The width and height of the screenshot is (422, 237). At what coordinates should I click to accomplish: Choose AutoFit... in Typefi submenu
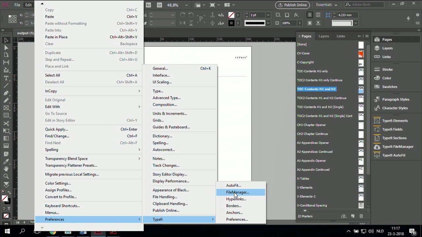(241, 185)
